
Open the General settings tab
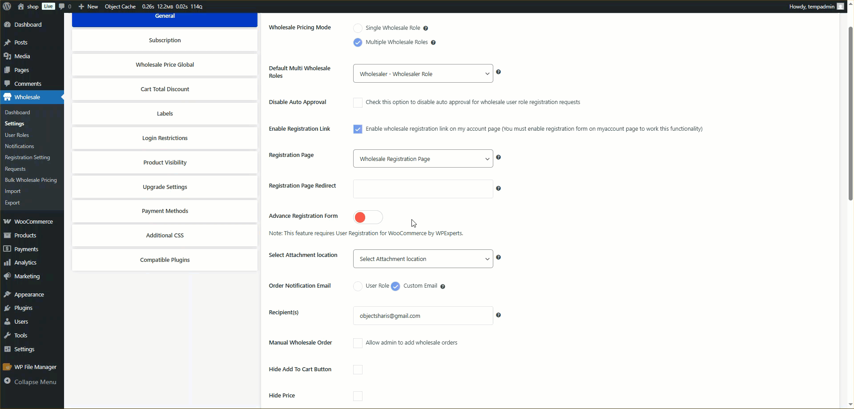(165, 20)
